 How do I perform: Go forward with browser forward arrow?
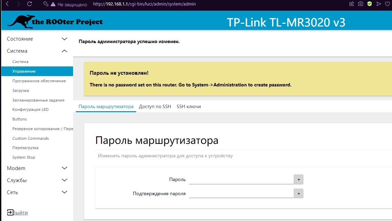pos(18,4)
